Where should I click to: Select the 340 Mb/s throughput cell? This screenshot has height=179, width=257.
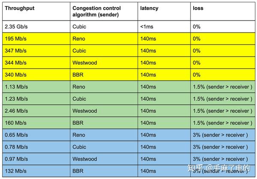point(15,75)
